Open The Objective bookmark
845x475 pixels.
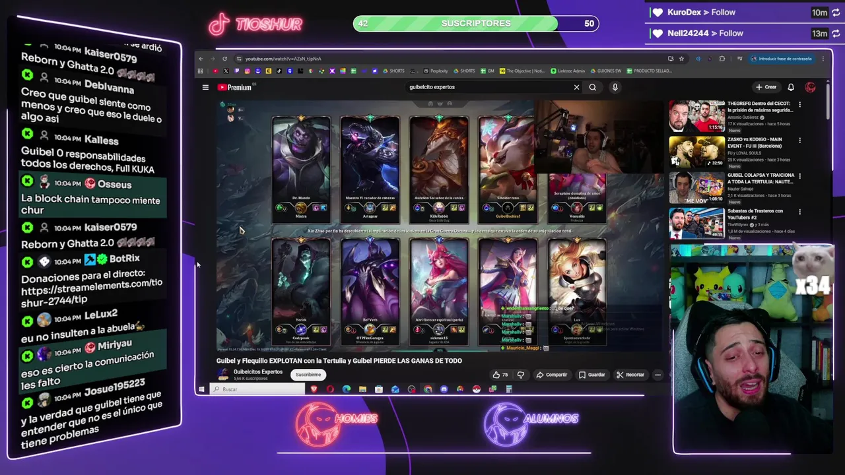pyautogui.click(x=522, y=71)
